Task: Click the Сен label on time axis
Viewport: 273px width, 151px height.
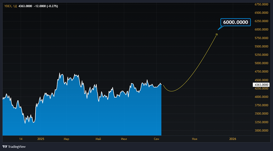Action: click(156, 139)
